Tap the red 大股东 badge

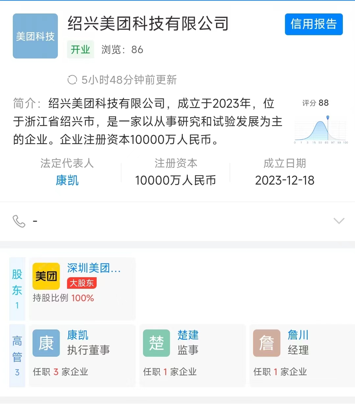pyautogui.click(x=82, y=283)
